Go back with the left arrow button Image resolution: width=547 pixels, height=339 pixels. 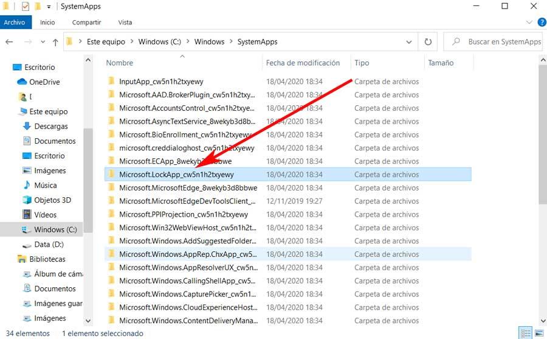point(9,42)
